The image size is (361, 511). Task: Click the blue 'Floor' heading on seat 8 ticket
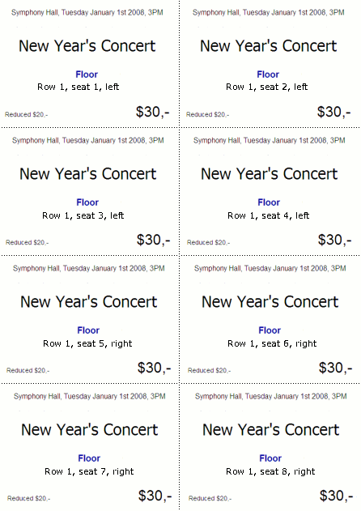pos(270,458)
